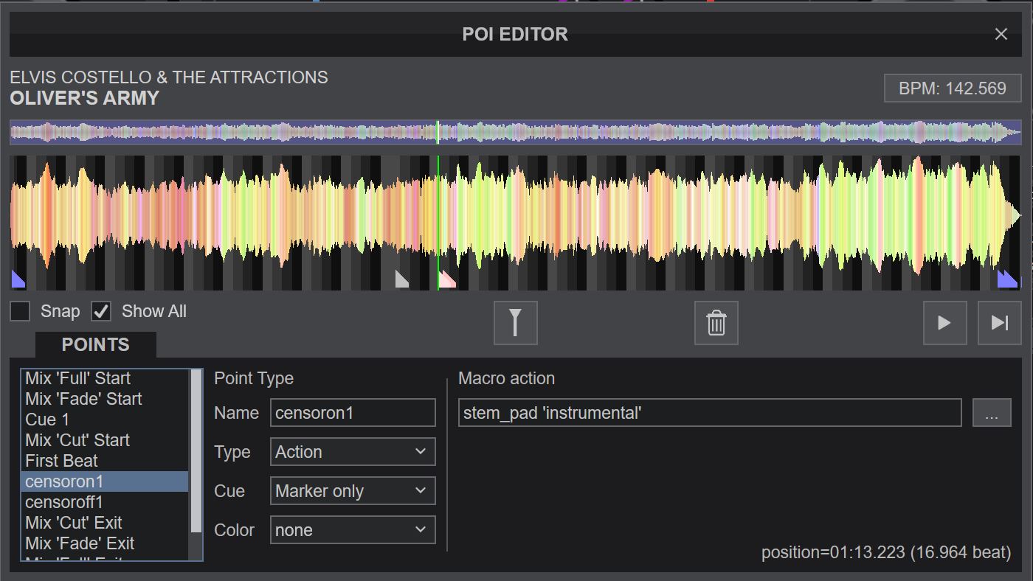Click the song overview waveform strip

516,133
